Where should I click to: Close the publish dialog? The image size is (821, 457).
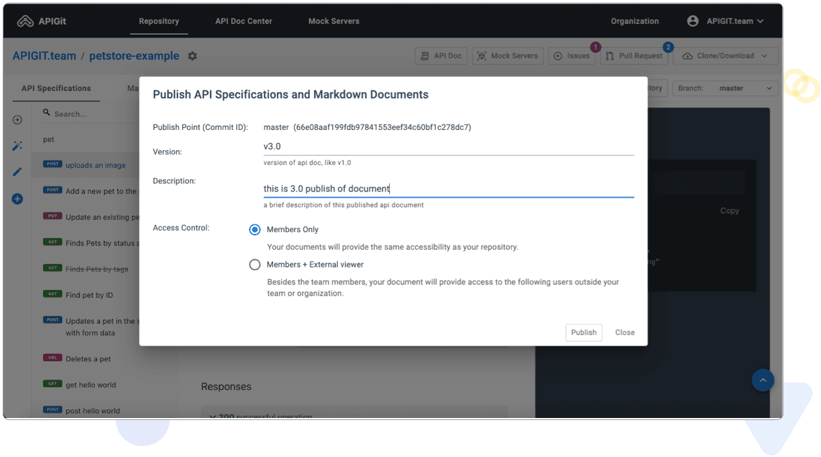(x=625, y=332)
